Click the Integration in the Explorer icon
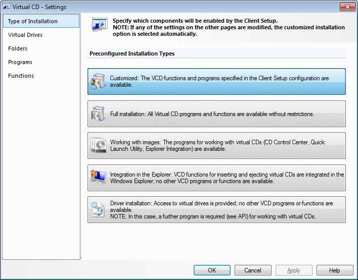Screen dimensions: 358x280 point(98,178)
